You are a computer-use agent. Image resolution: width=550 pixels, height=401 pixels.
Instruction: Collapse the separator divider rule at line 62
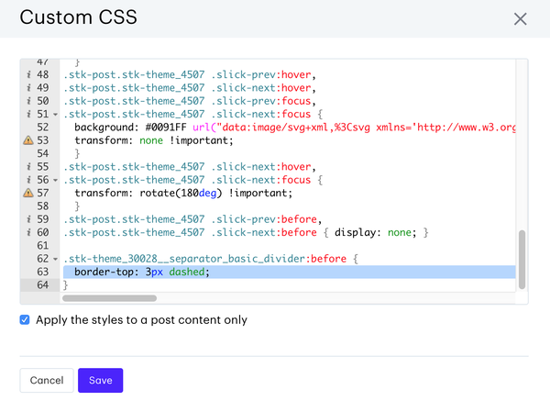tap(56, 260)
